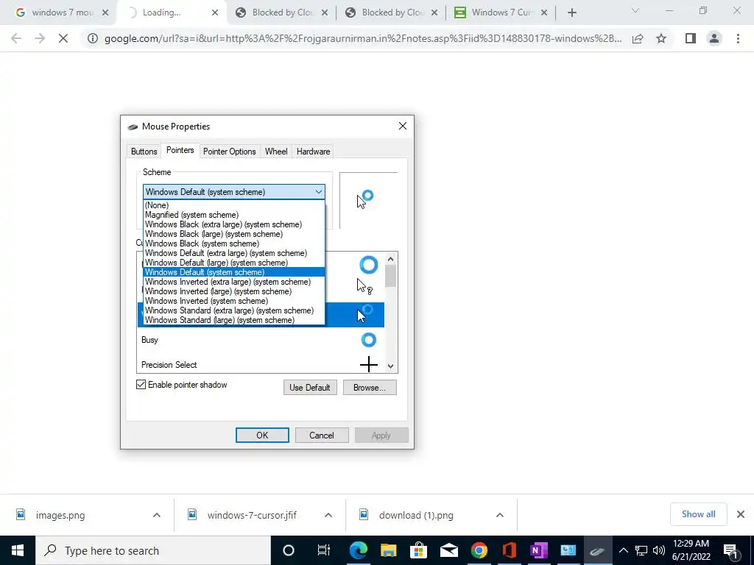Open Microsoft Store from taskbar
This screenshot has height=565, width=754.
pos(418,550)
